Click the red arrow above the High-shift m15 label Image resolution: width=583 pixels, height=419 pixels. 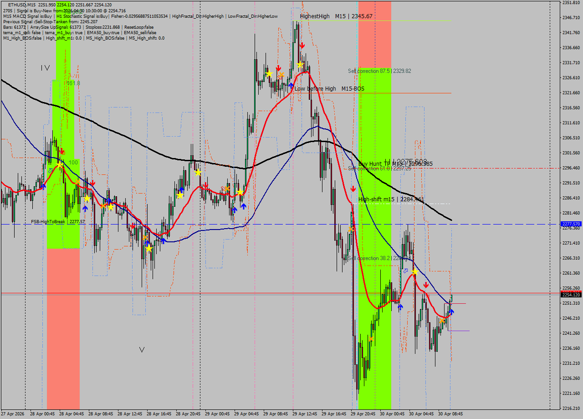tap(353, 189)
